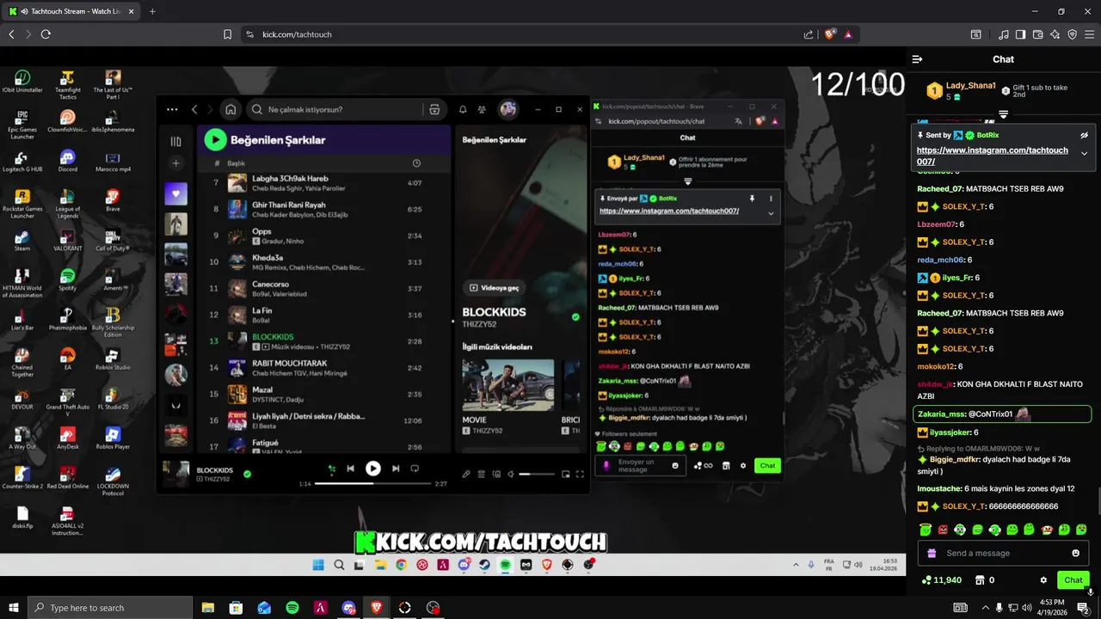
Task: Unpin the BotRix pinned message
Action: 1084,135
